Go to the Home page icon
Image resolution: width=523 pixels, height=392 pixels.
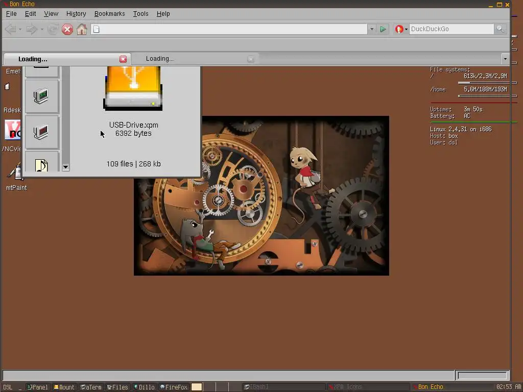[82, 29]
